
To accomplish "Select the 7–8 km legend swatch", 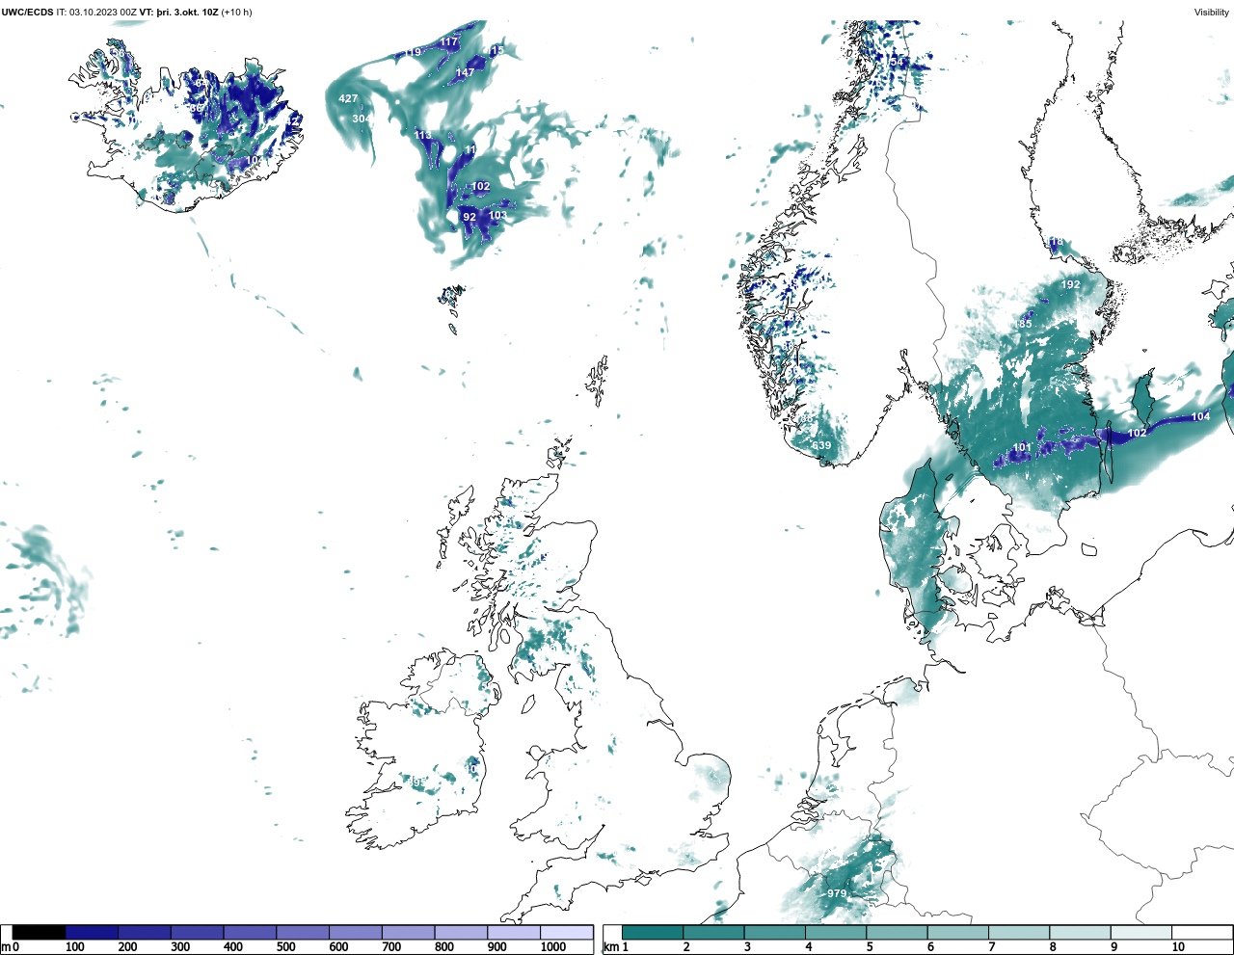I will coord(1019,932).
